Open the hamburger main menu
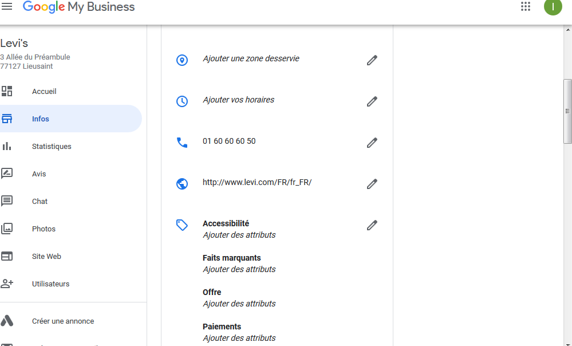The width and height of the screenshot is (572, 346). pyautogui.click(x=7, y=6)
